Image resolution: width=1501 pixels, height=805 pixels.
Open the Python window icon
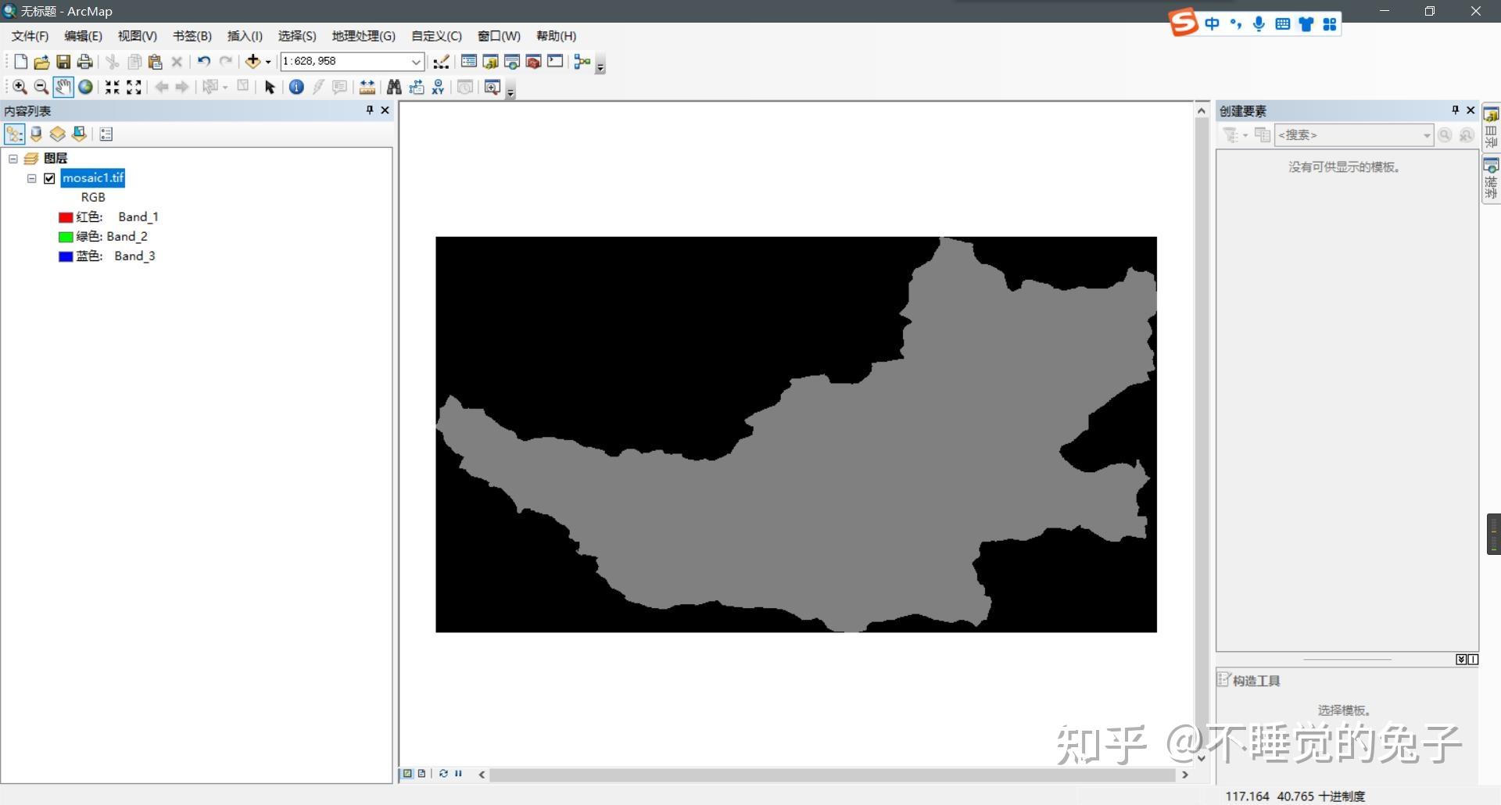pyautogui.click(x=555, y=62)
